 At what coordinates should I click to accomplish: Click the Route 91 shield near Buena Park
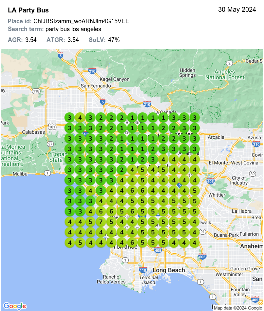202,232
